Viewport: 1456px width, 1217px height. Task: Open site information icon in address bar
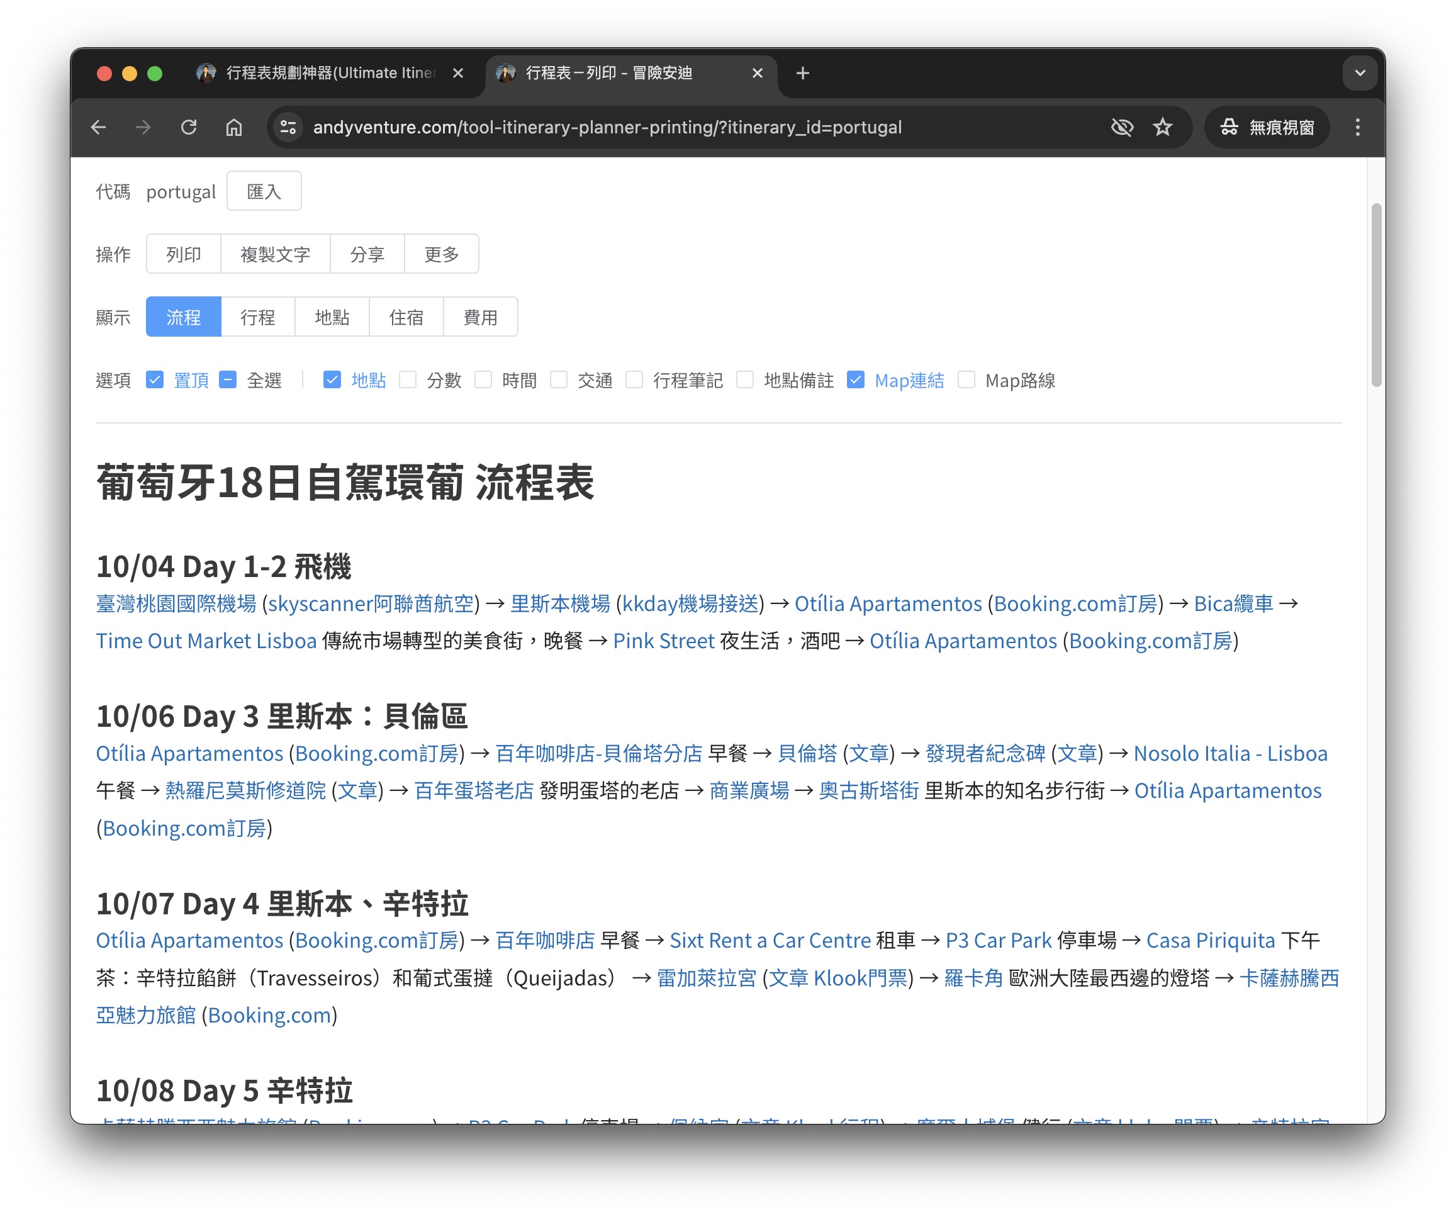[288, 128]
